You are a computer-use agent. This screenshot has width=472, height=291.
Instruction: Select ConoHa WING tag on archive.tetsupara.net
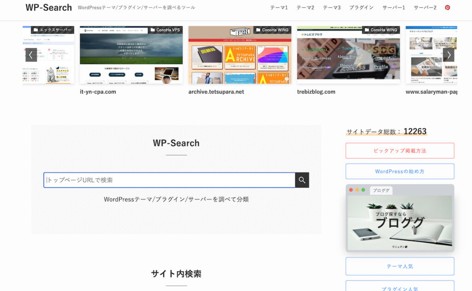(272, 30)
